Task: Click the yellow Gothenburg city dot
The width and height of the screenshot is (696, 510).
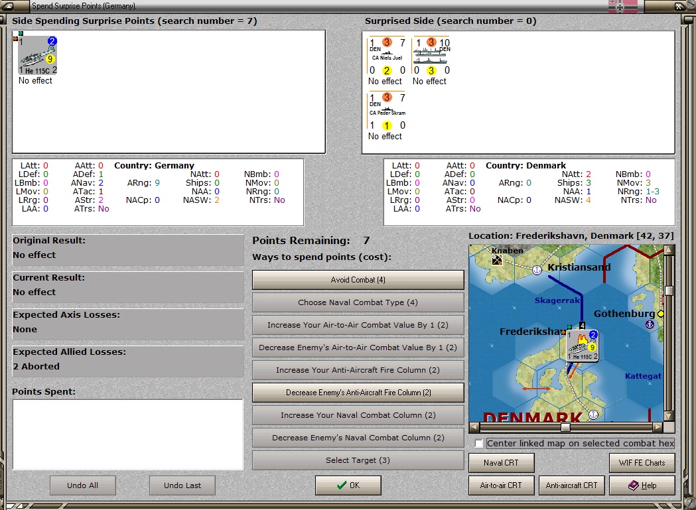Action: pos(660,314)
